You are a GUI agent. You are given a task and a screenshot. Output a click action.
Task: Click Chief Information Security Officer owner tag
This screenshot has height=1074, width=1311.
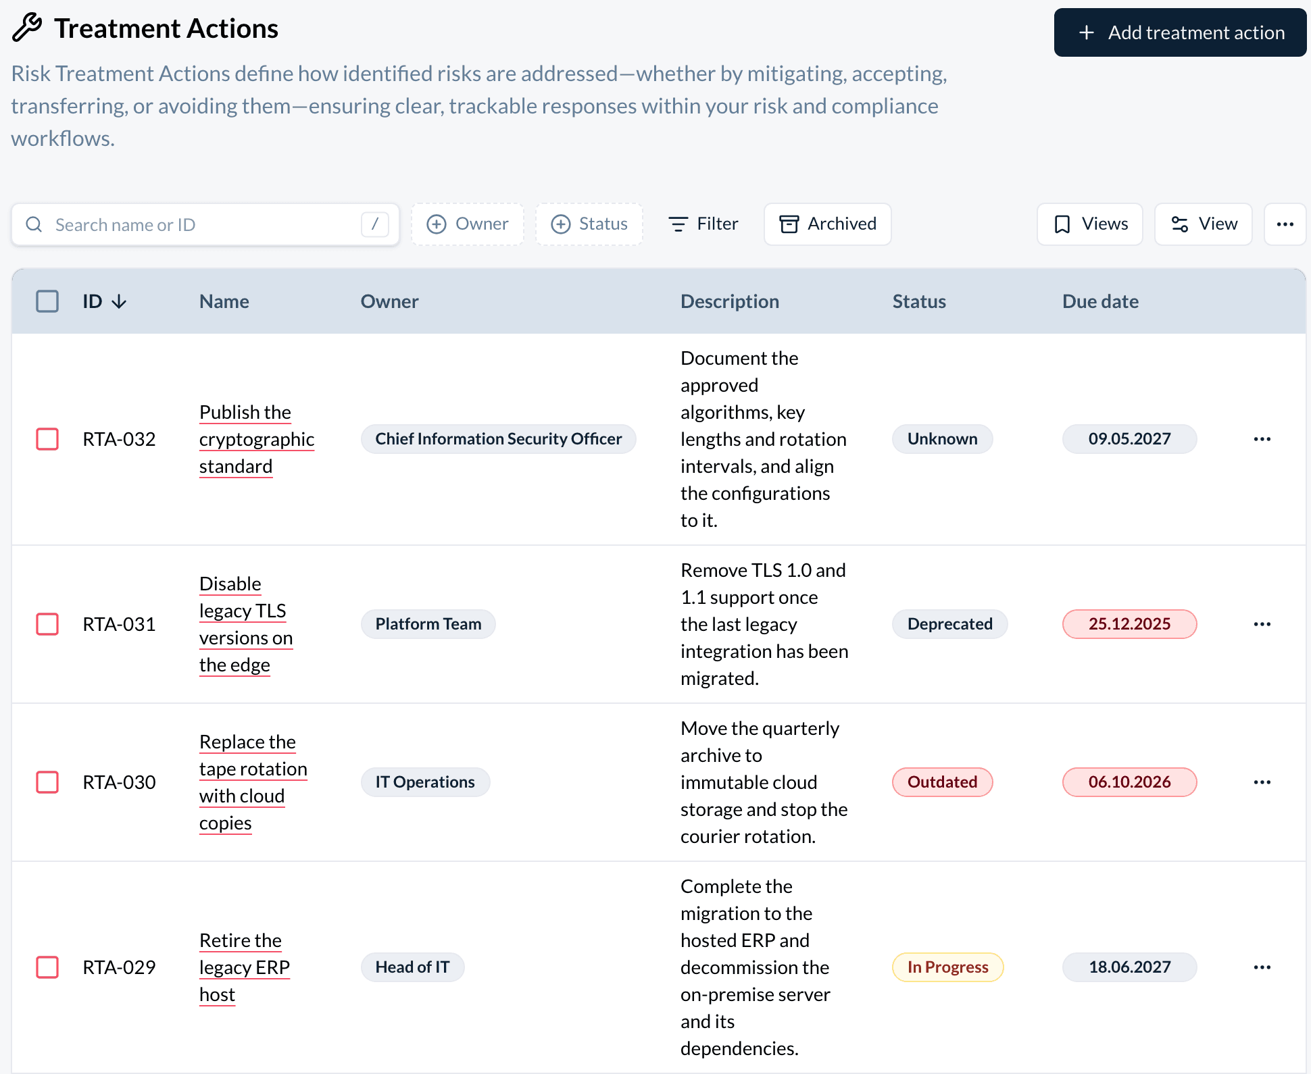point(499,439)
